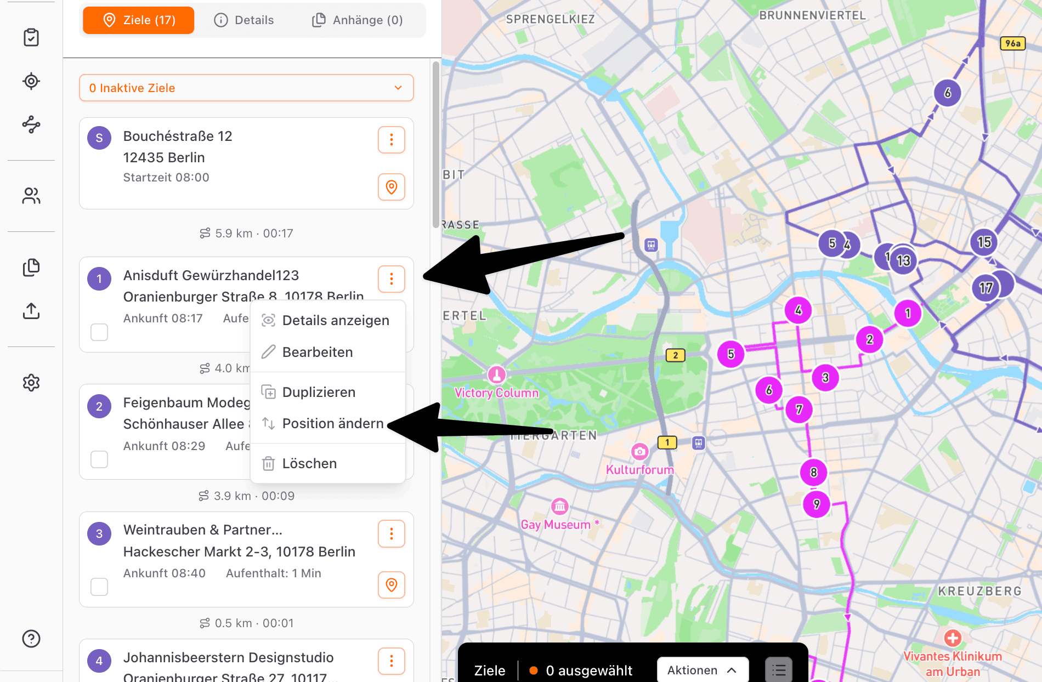Click the target location sidebar icon
This screenshot has width=1042, height=682.
click(31, 81)
